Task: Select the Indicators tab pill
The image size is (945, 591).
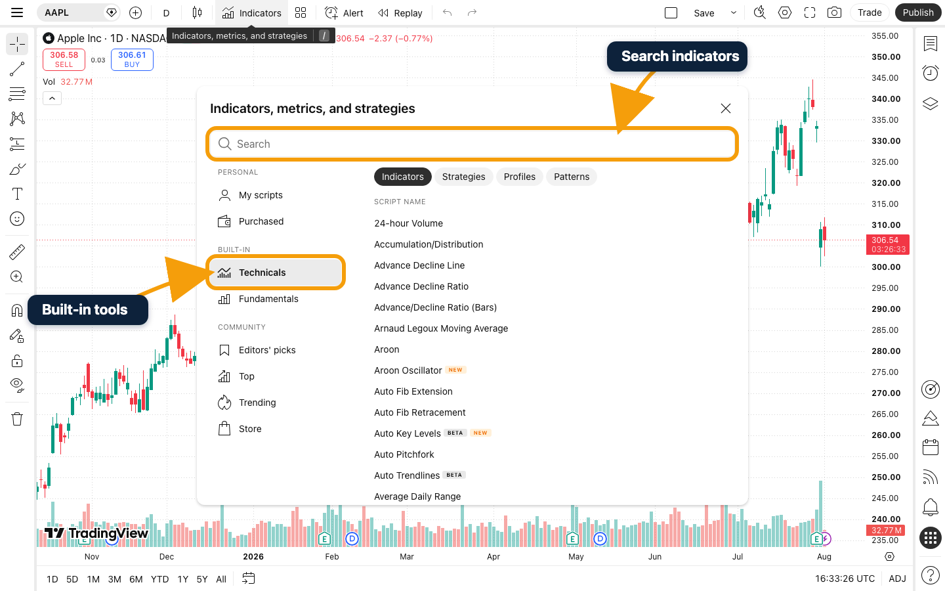Action: click(403, 177)
